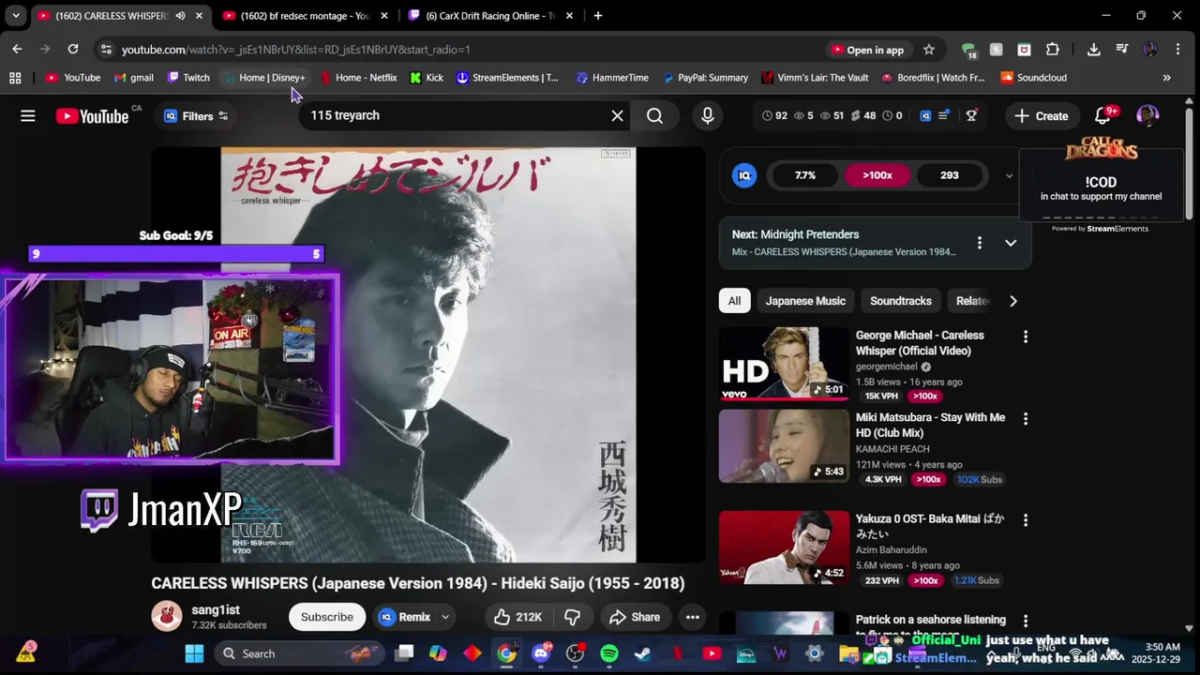The height and width of the screenshot is (675, 1200).
Task: Open Chrome downloads icon
Action: [1093, 50]
